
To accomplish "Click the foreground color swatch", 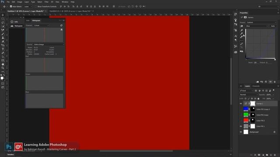I will pos(2,78).
